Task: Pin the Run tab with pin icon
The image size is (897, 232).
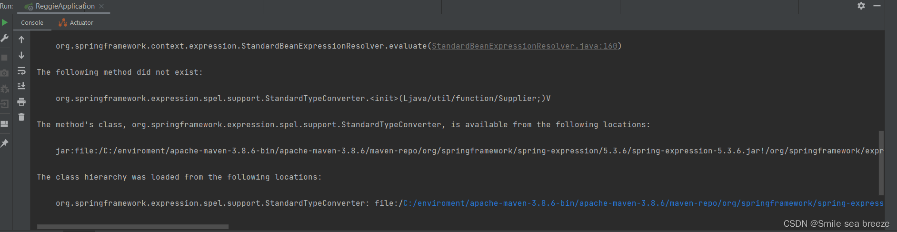Action: (x=5, y=143)
